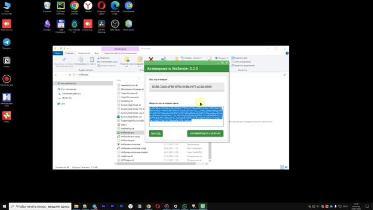Select Telegram desktop icon
This screenshot has width=373, height=210.
pyautogui.click(x=6, y=44)
